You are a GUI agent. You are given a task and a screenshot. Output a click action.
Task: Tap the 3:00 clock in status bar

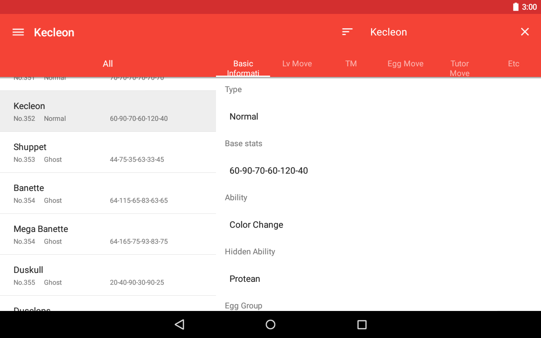(x=529, y=7)
